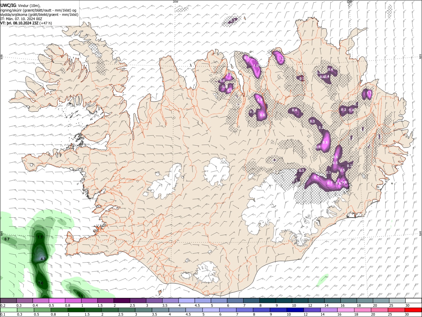Click the '0.9' snowfall value on the map
Viewport: 422px width, 317px height.
tap(259, 100)
